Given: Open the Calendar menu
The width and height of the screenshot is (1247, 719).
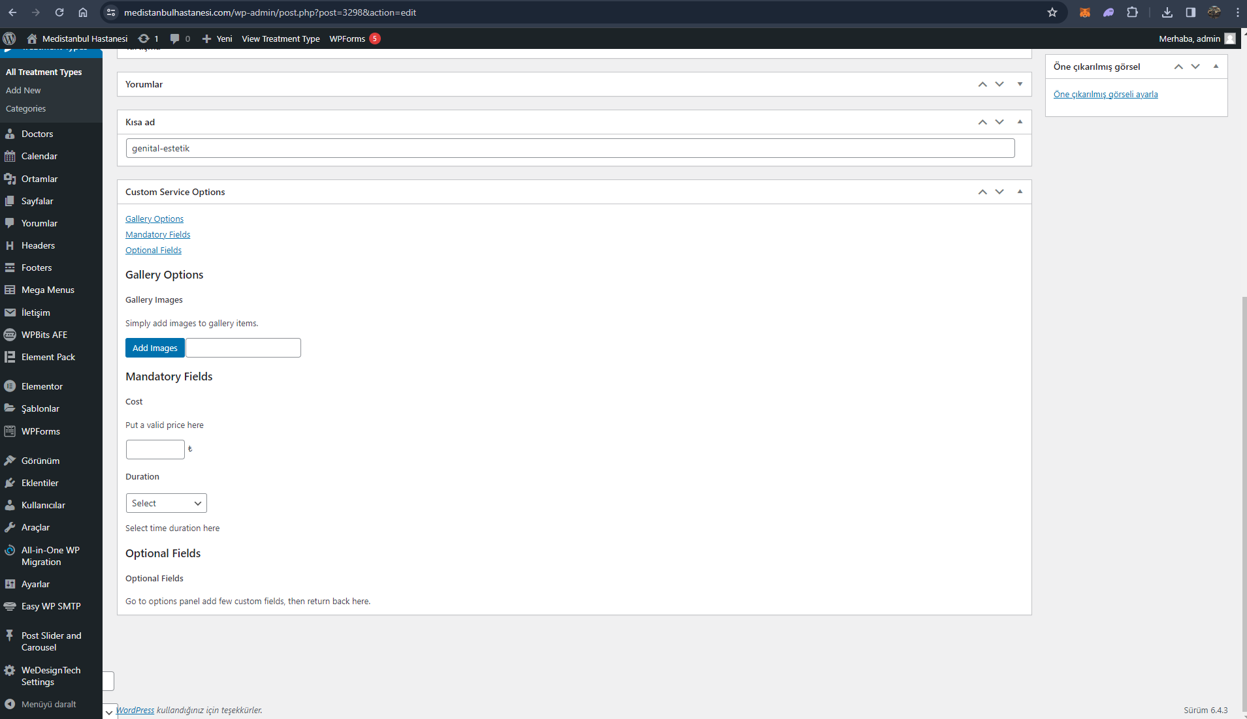Looking at the screenshot, I should pos(39,156).
